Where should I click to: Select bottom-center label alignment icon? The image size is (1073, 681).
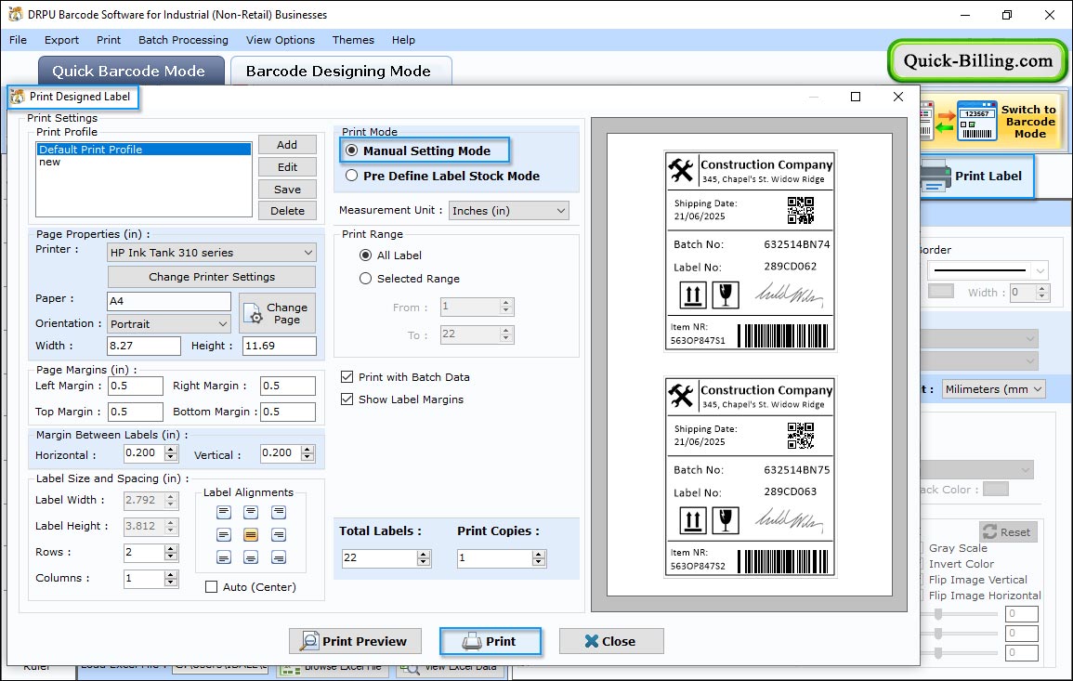(251, 557)
